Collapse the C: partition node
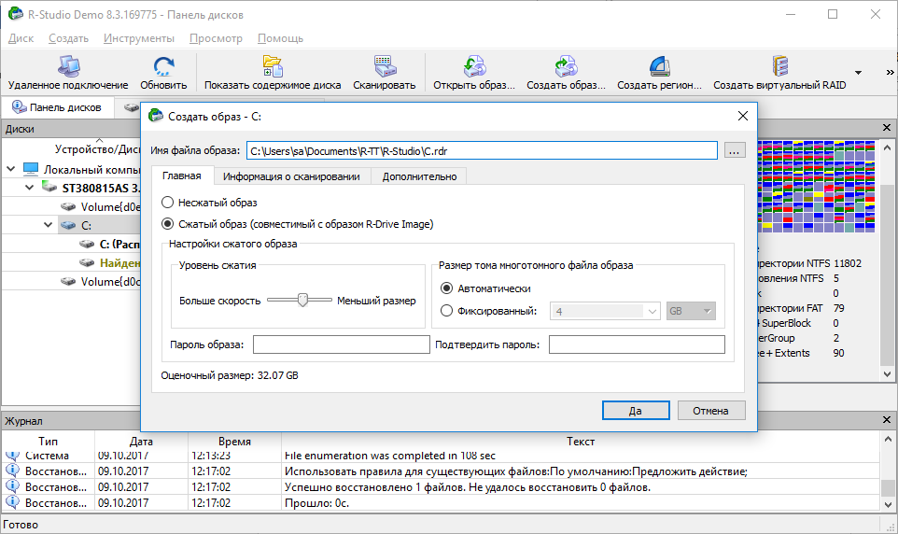The width and height of the screenshot is (898, 534). 49,225
